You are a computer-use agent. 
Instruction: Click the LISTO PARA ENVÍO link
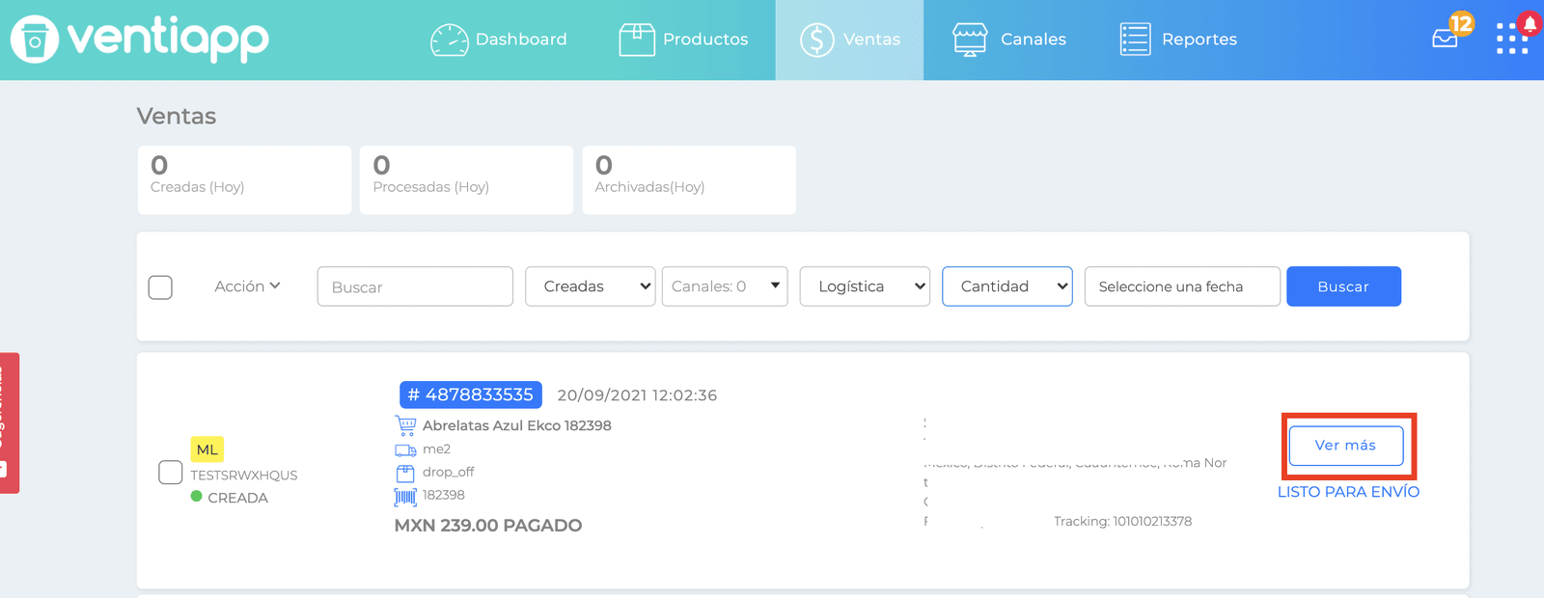[x=1348, y=492]
